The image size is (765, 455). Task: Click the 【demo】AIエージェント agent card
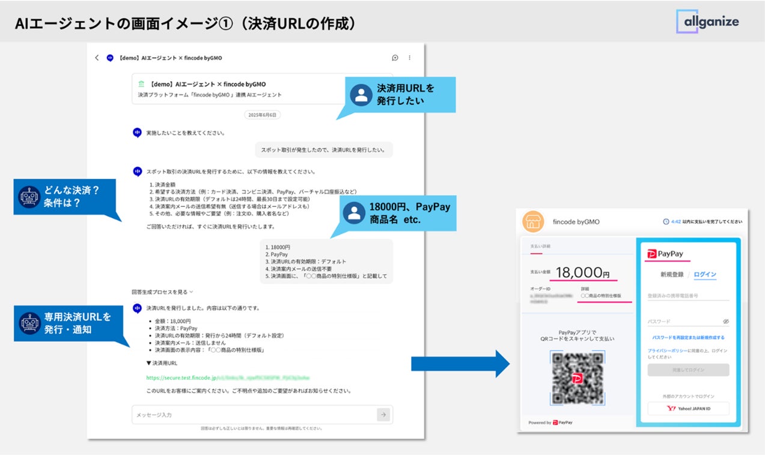click(263, 89)
